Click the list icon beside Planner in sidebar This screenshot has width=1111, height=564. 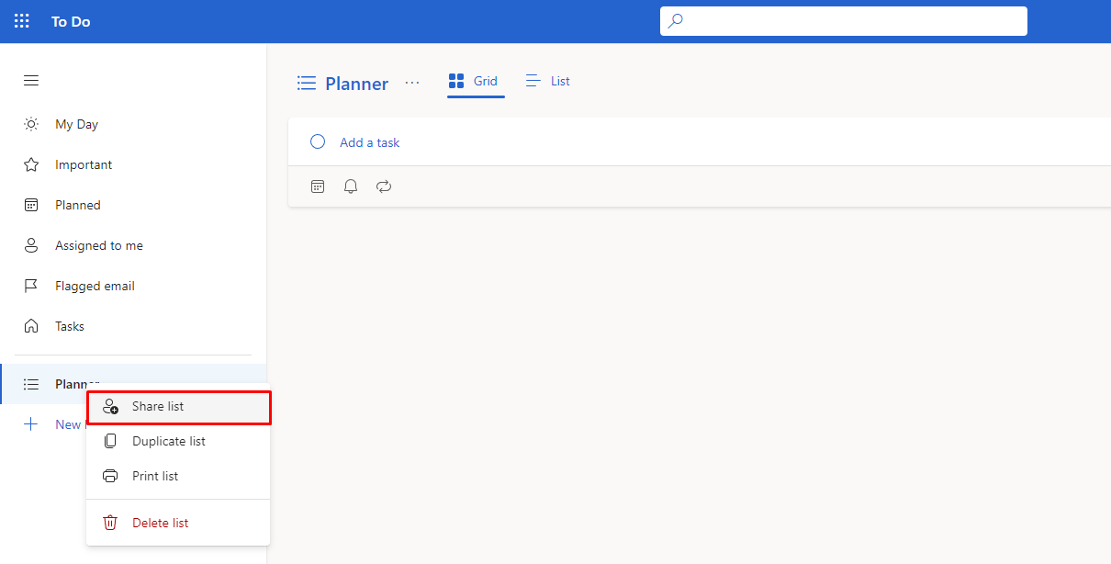pyautogui.click(x=31, y=384)
